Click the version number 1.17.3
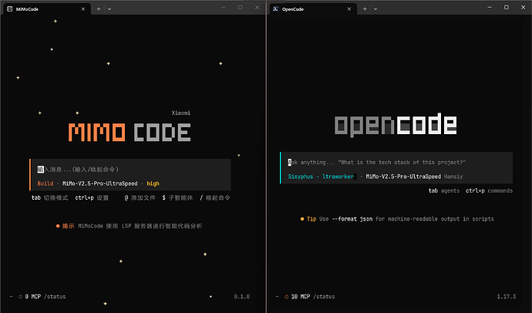The image size is (532, 313). [x=507, y=296]
